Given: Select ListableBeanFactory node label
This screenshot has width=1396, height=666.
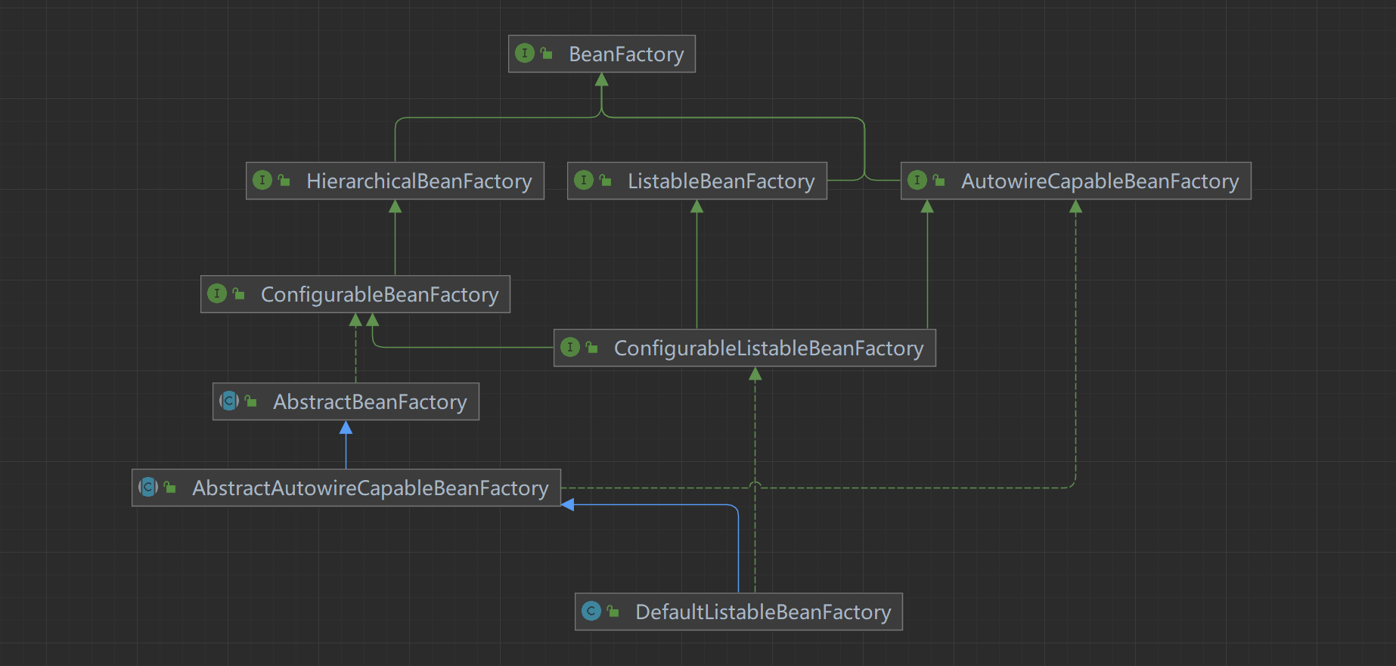Looking at the screenshot, I should (x=721, y=181).
